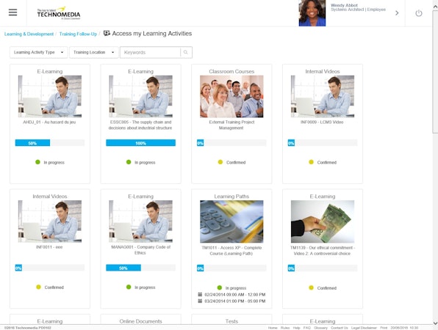Click the Access my Learning Activities icon

107,34
